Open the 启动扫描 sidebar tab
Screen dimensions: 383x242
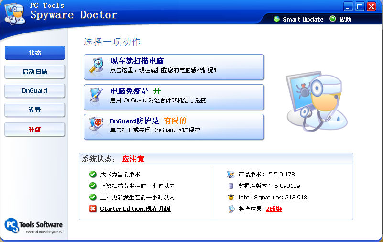pyautogui.click(x=35, y=72)
